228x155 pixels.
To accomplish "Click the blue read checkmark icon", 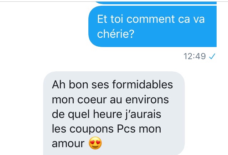I will coord(212,56).
